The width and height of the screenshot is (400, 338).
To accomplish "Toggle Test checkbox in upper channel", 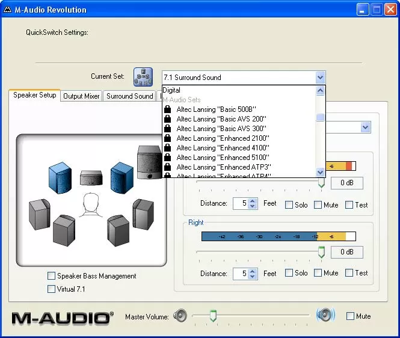I will pyautogui.click(x=349, y=205).
